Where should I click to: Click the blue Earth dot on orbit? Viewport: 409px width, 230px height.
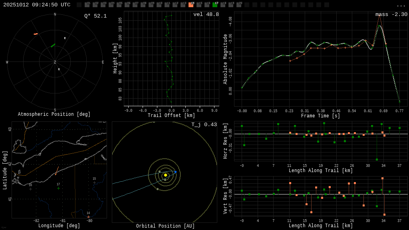175,172
